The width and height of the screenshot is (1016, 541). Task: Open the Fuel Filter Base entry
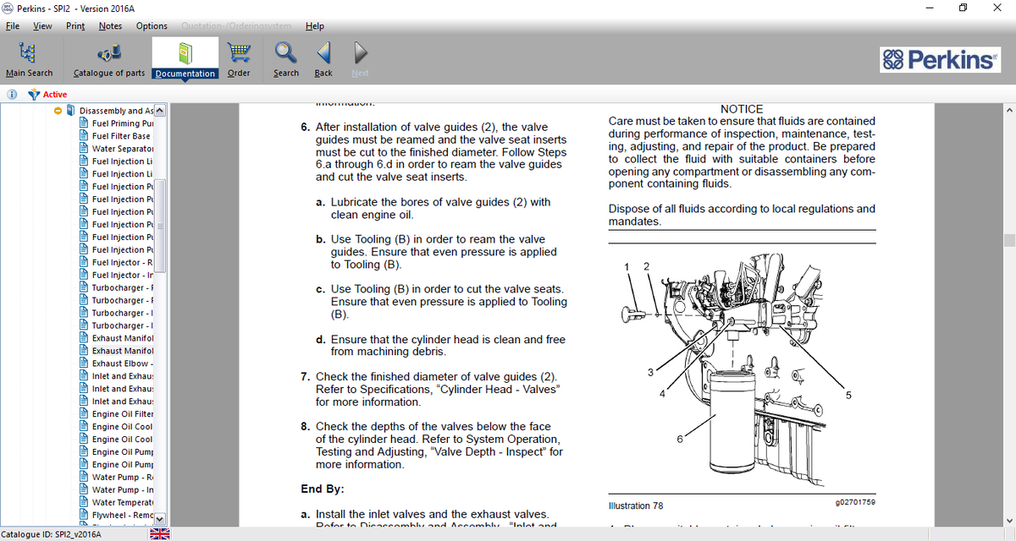120,136
